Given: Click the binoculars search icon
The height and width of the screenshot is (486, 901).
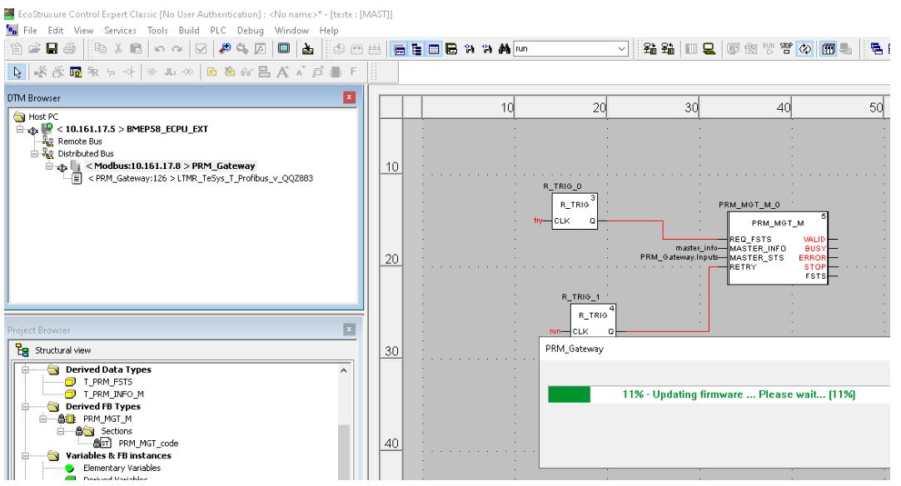Looking at the screenshot, I should coord(505,49).
